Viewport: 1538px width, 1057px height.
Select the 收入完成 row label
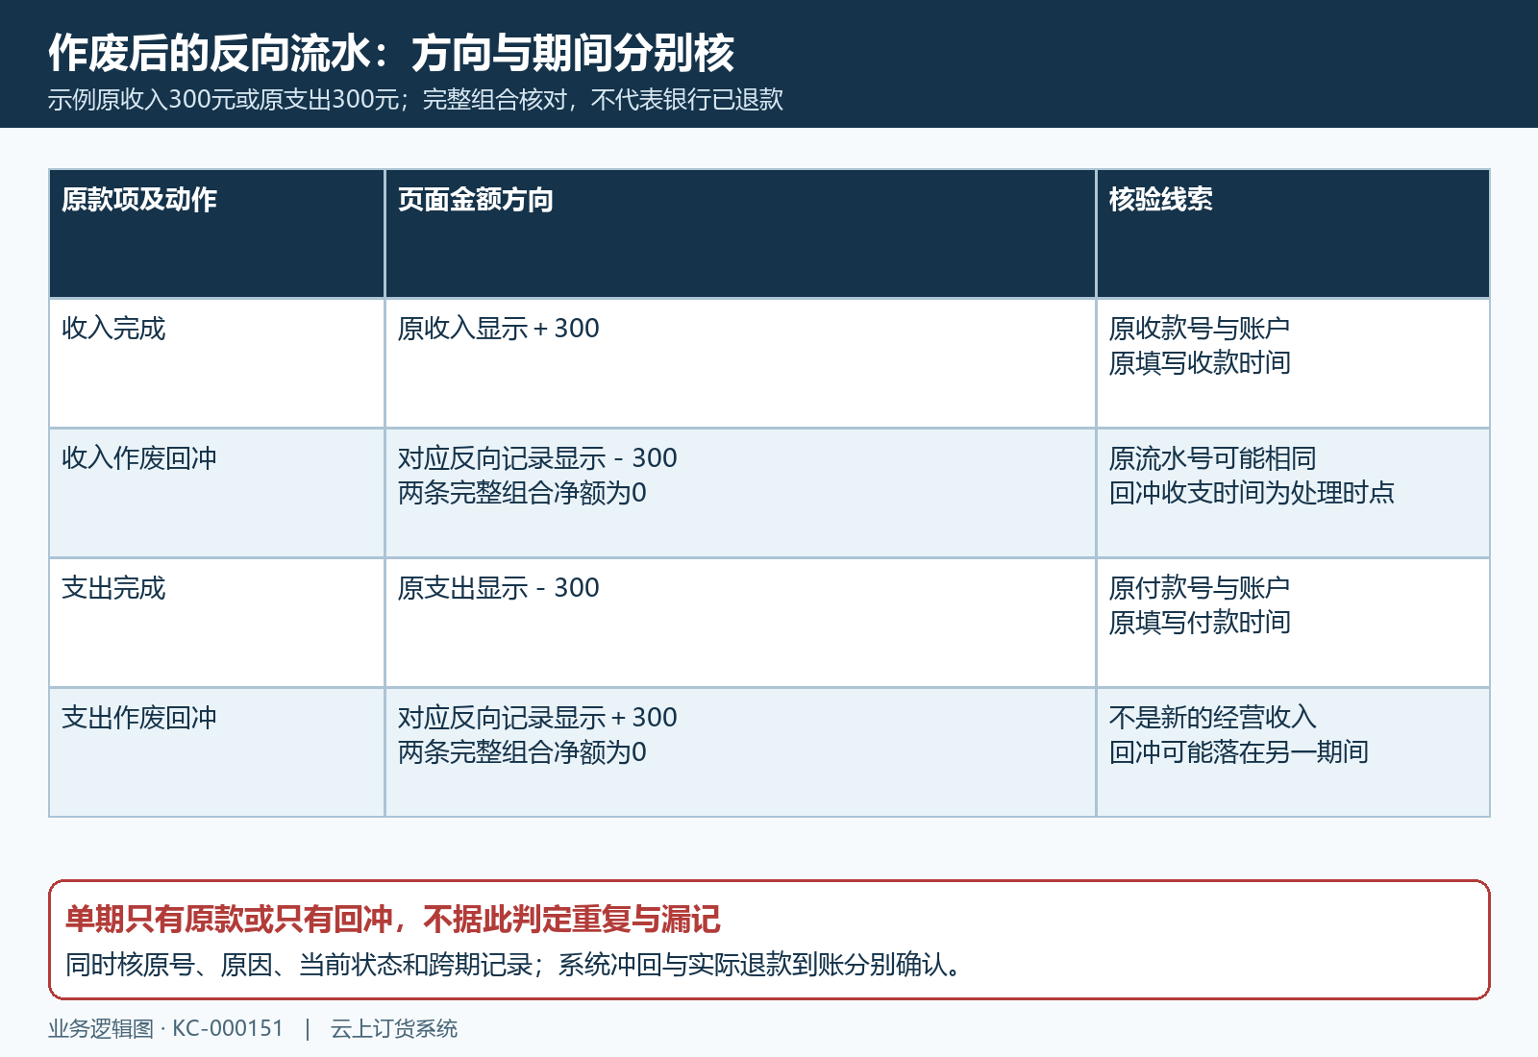tap(113, 329)
